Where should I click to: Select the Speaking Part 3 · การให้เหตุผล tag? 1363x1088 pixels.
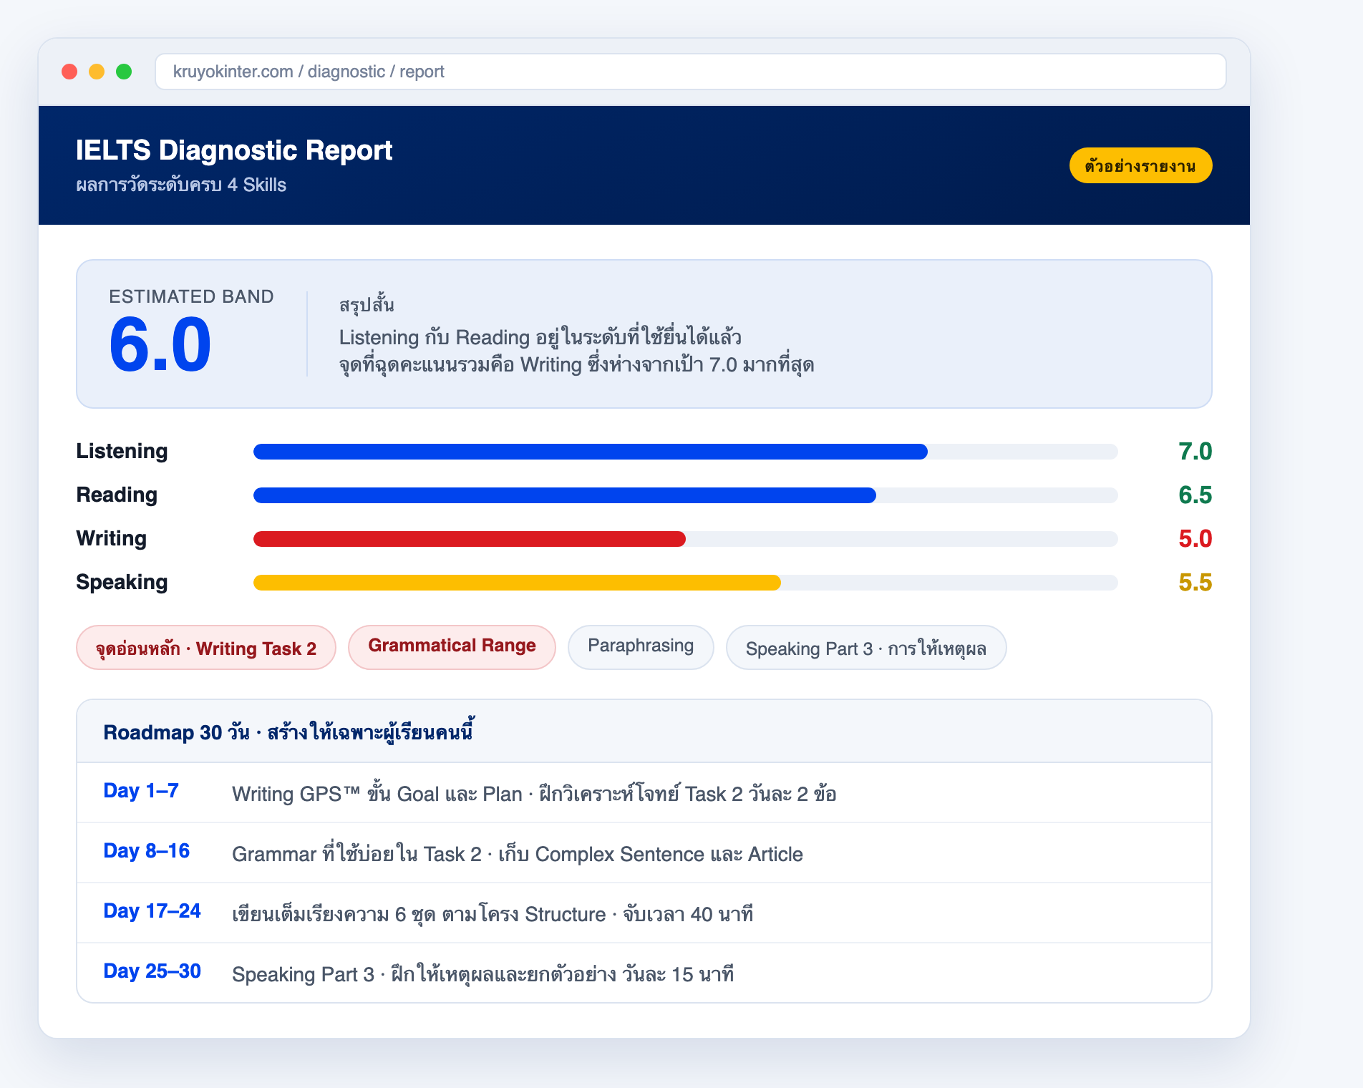click(x=866, y=648)
